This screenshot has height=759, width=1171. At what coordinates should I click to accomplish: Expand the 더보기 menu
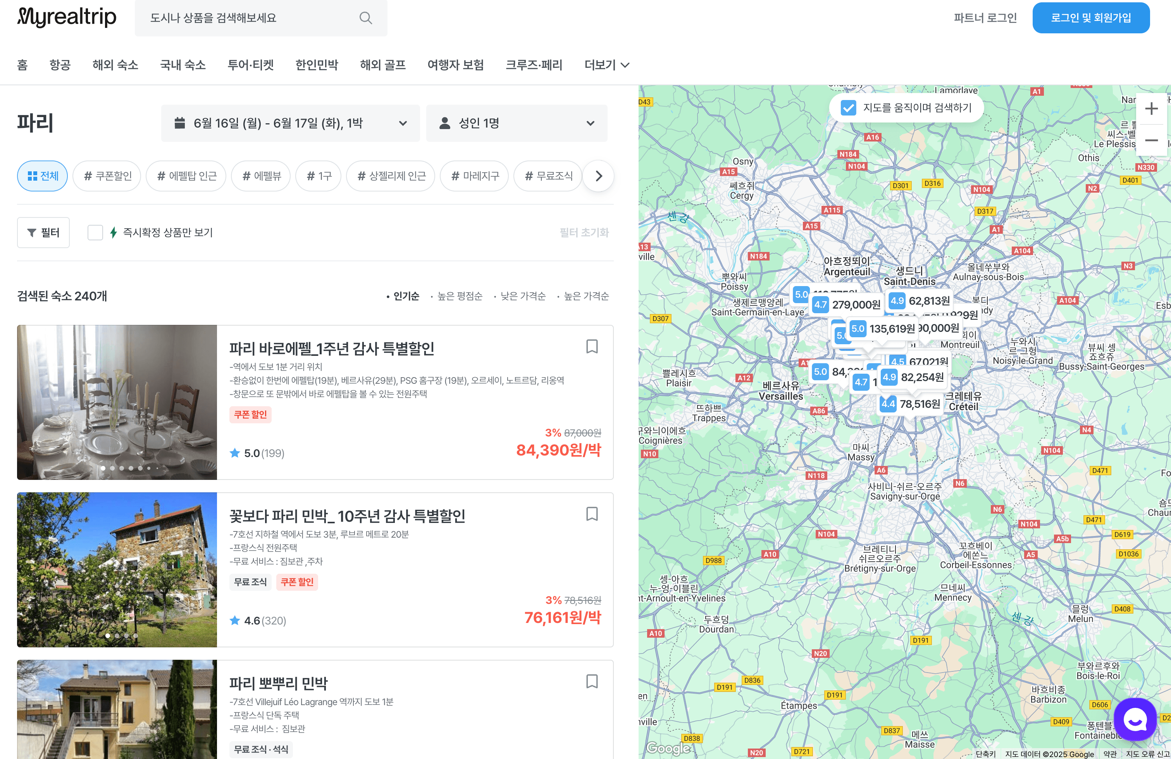606,65
